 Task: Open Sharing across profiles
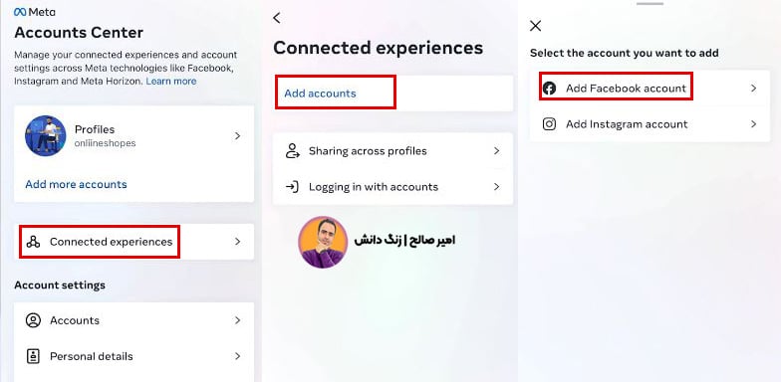click(x=392, y=151)
